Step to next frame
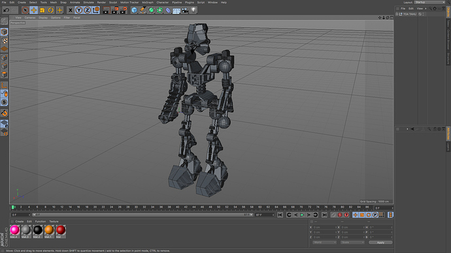 click(309, 215)
